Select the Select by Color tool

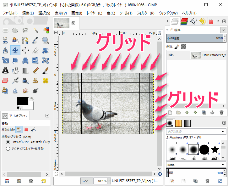46,30
